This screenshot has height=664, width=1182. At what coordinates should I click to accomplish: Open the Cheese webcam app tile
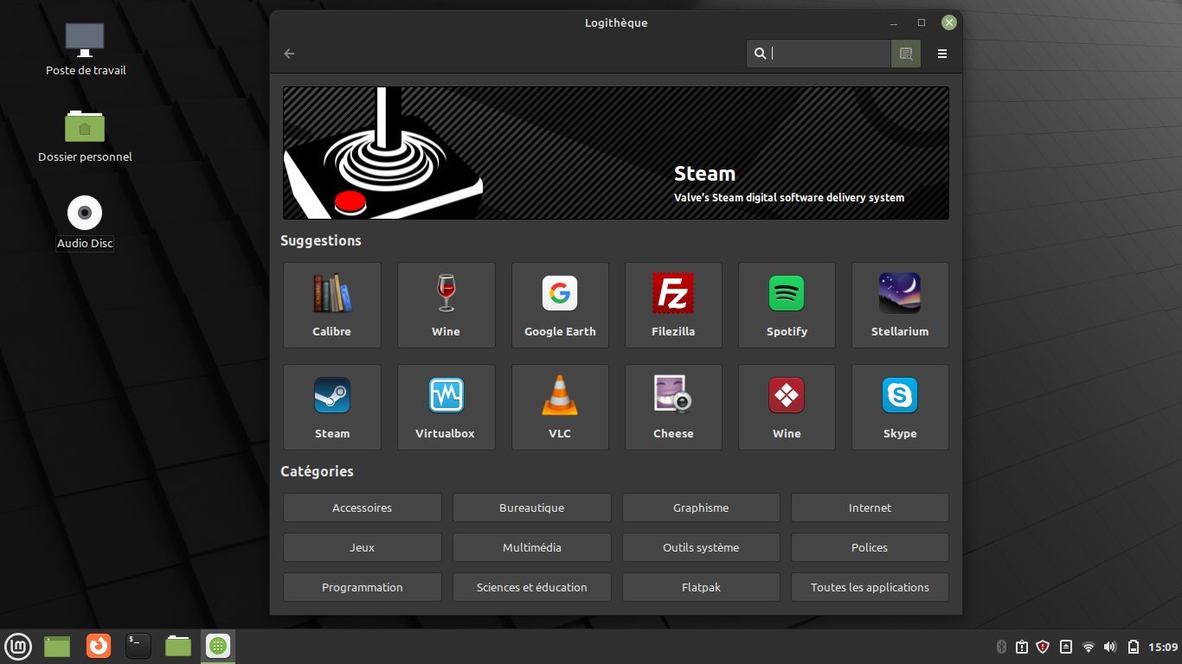(x=673, y=407)
